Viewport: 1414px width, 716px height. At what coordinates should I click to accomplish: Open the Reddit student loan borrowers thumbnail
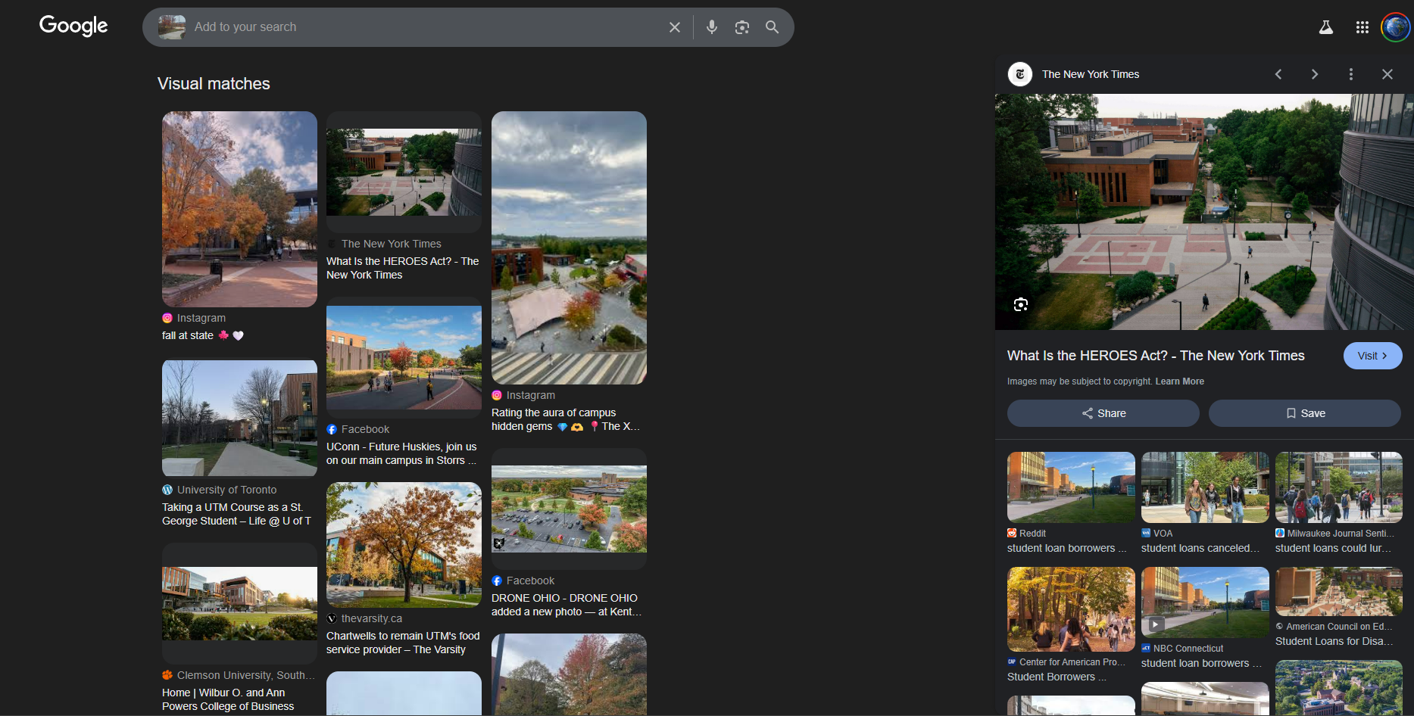coord(1070,487)
